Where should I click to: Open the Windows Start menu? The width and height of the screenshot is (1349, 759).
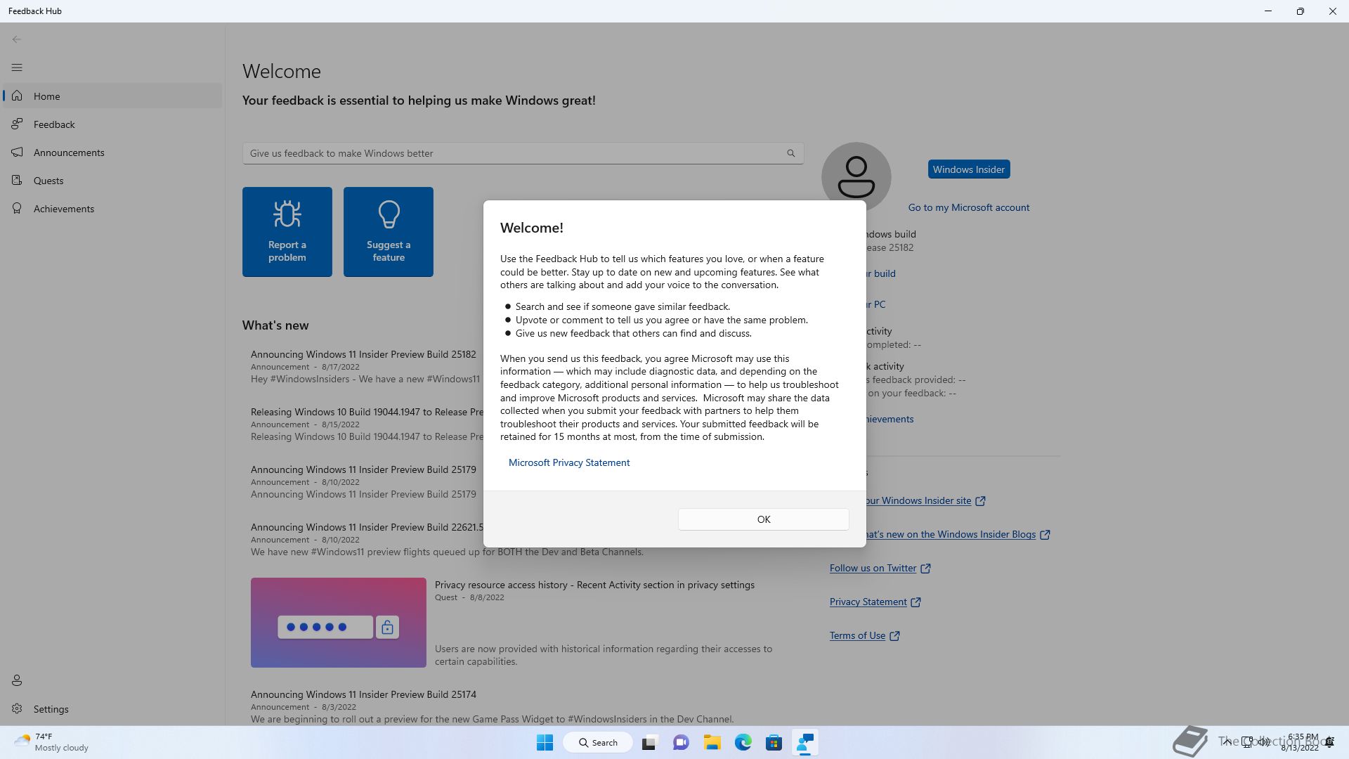(x=545, y=743)
